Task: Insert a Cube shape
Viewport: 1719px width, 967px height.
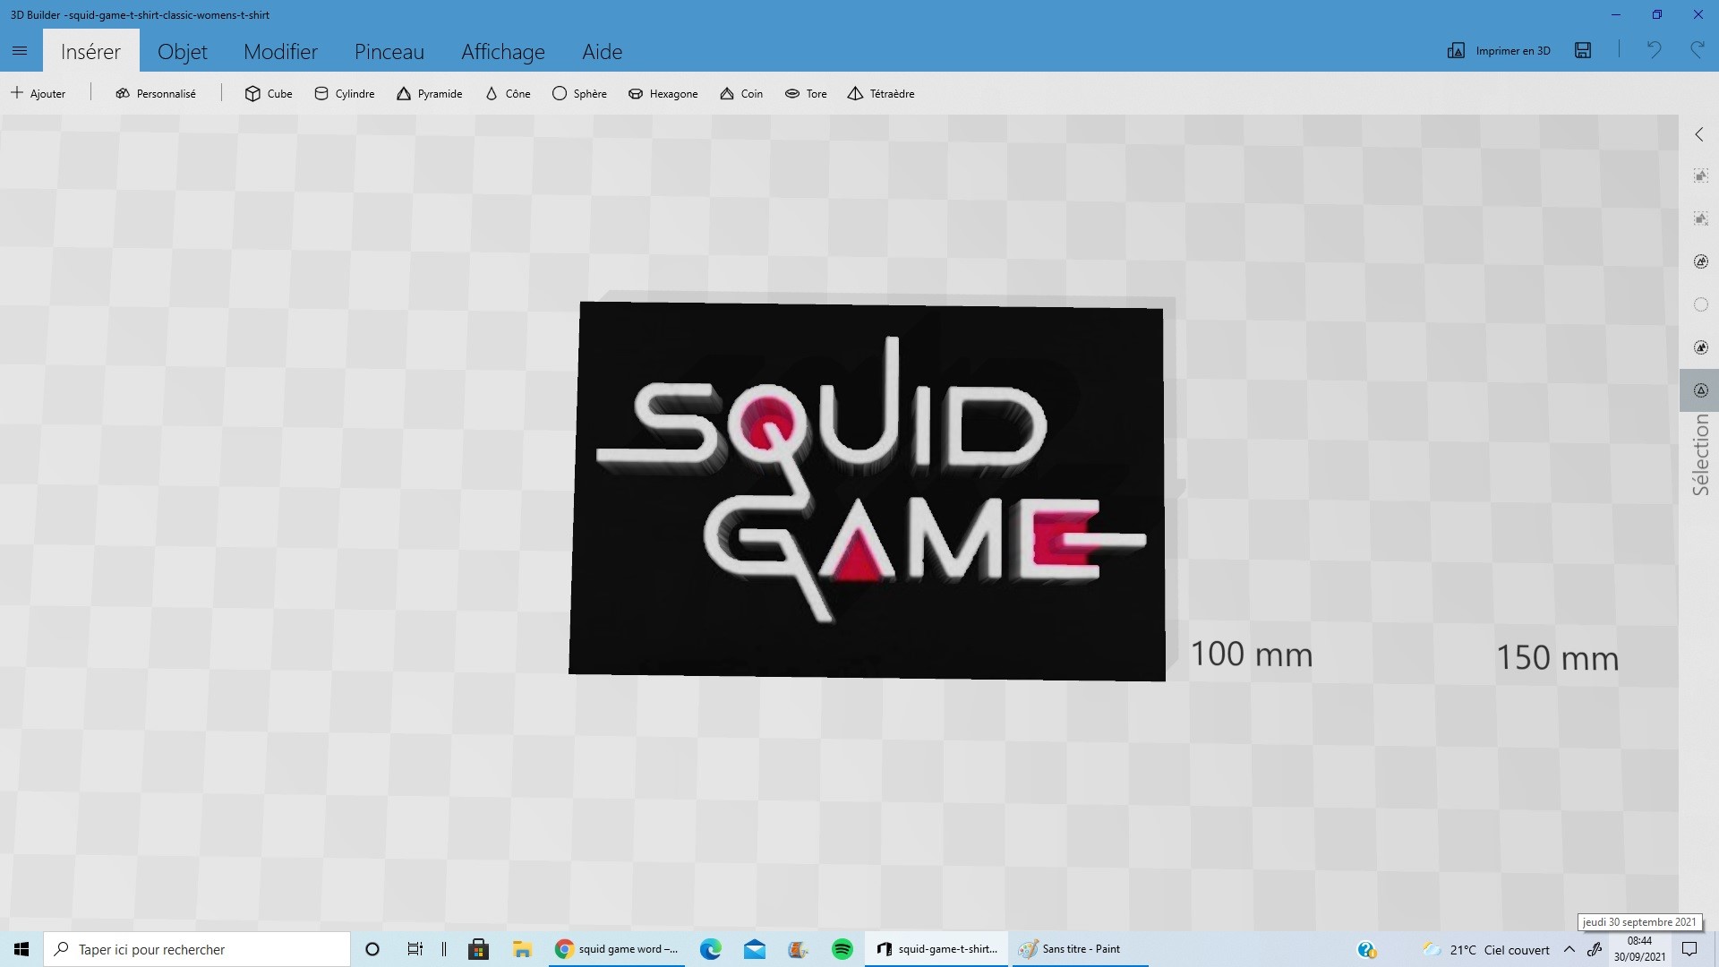Action: coord(268,93)
